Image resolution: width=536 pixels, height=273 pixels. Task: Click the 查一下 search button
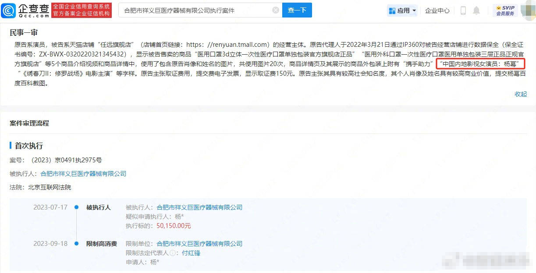tap(297, 10)
